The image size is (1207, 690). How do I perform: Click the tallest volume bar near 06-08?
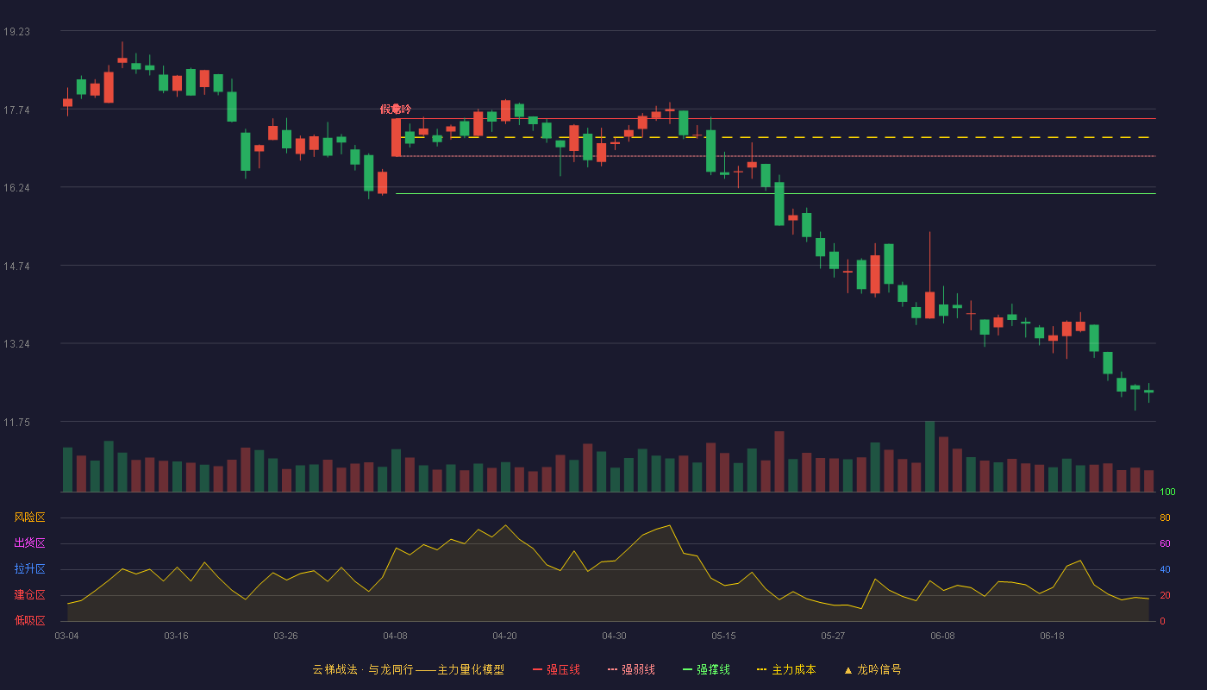pyautogui.click(x=929, y=456)
